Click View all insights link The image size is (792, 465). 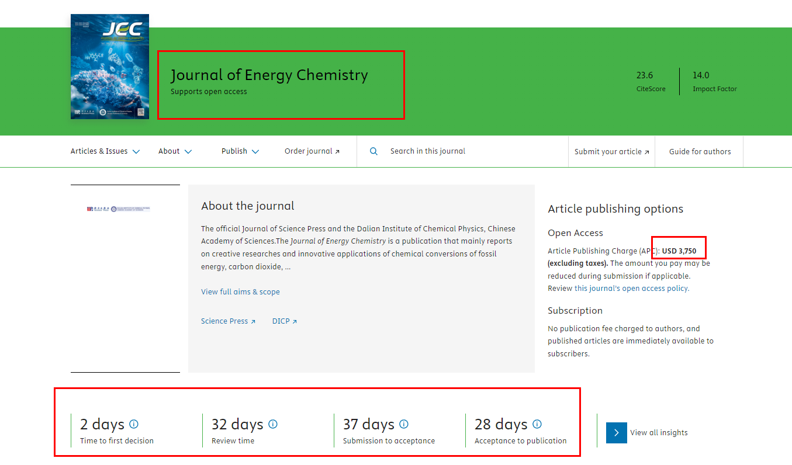click(659, 433)
